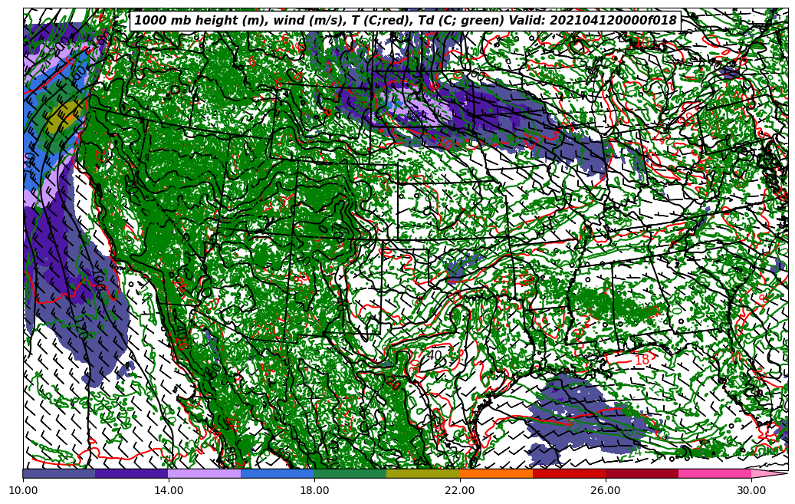795x504 pixels.
Task: Choose the green 18–20 colorbar segment
Action: point(350,473)
